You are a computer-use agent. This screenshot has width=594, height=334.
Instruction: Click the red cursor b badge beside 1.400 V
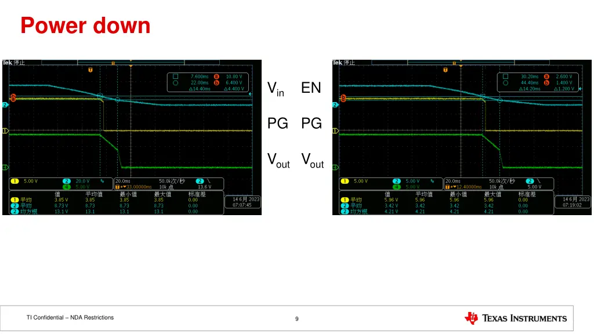pos(546,82)
